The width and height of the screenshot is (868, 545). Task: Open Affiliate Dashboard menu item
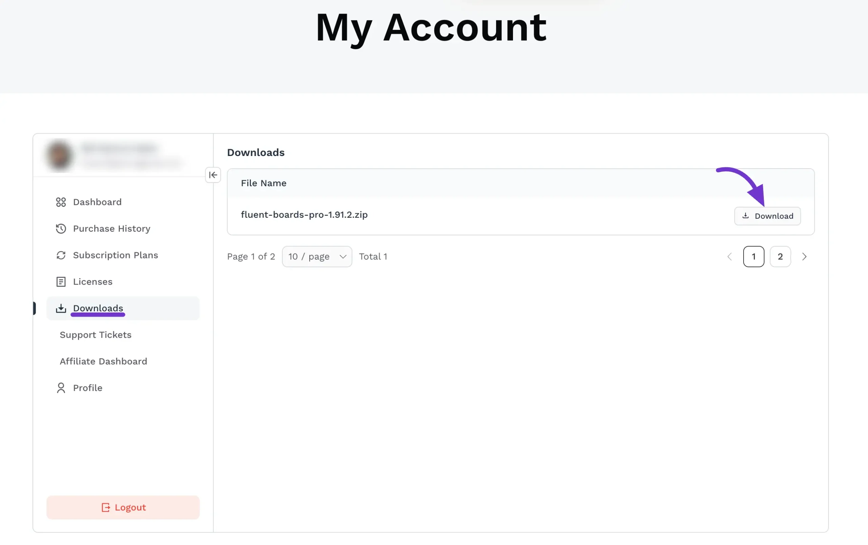coord(103,361)
